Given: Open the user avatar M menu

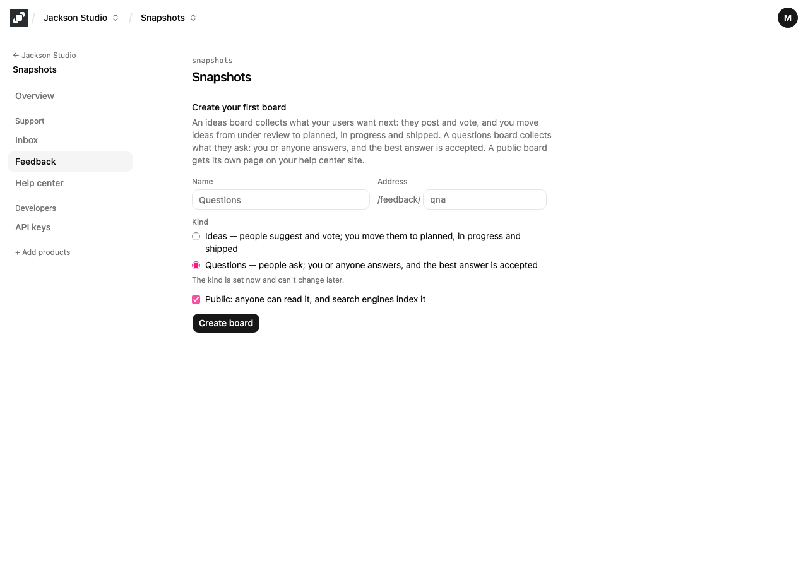Looking at the screenshot, I should click(x=788, y=18).
